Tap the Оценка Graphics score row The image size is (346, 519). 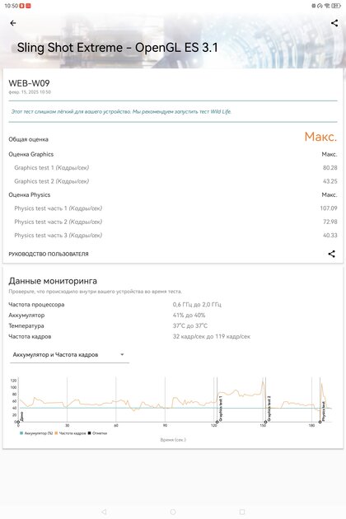173,154
